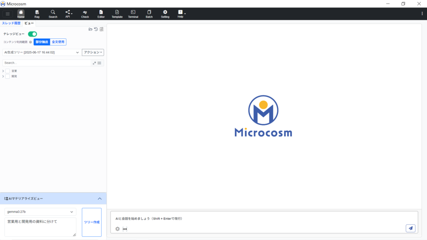
Task: Minimize the Microcosm window
Action: tap(388, 4)
